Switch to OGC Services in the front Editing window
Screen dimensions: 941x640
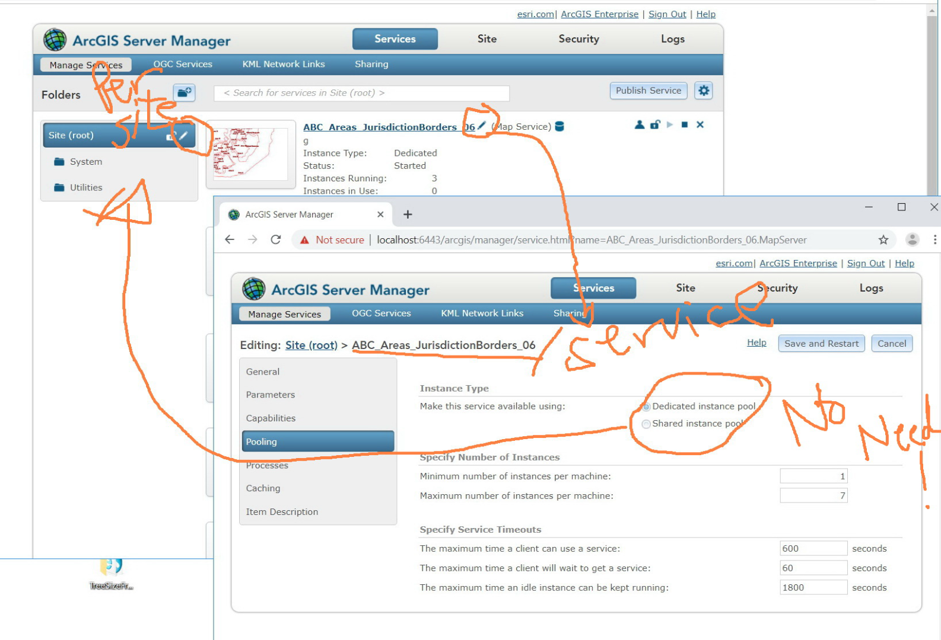coord(382,313)
